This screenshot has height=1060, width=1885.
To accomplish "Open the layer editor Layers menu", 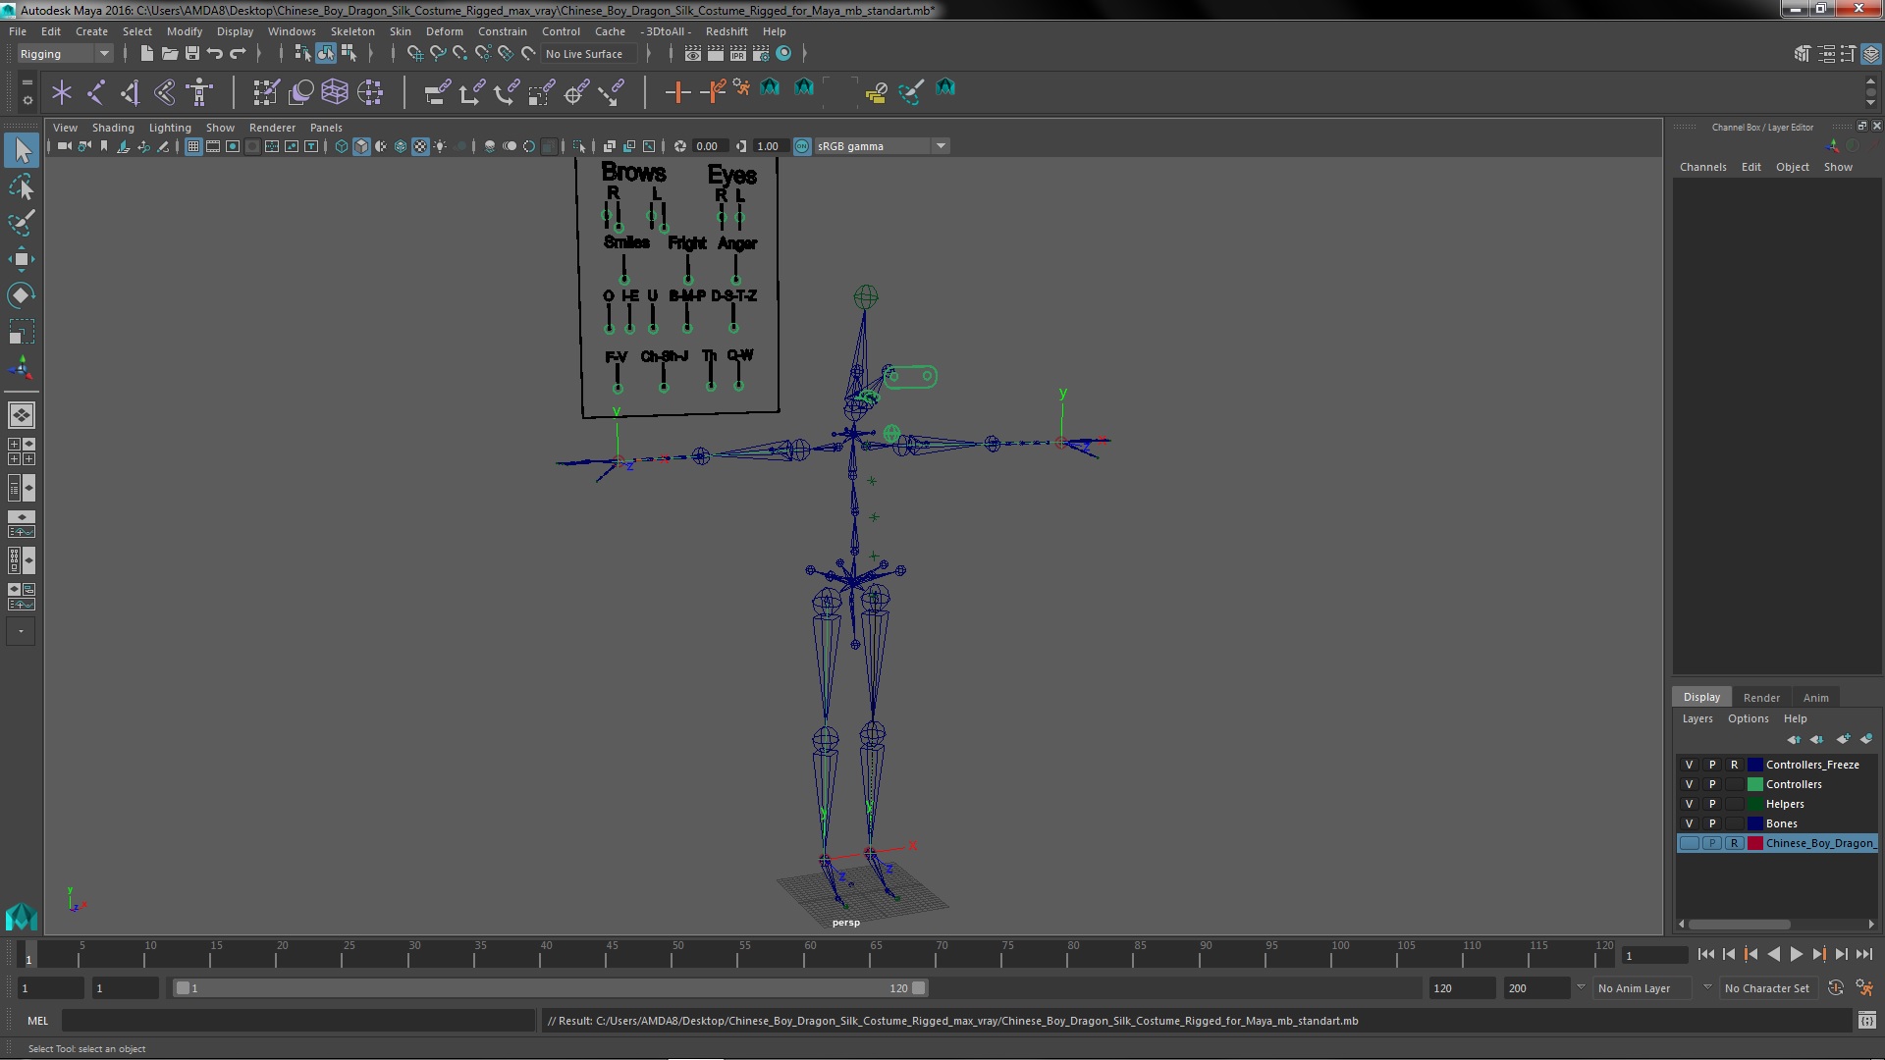I will [x=1696, y=718].
